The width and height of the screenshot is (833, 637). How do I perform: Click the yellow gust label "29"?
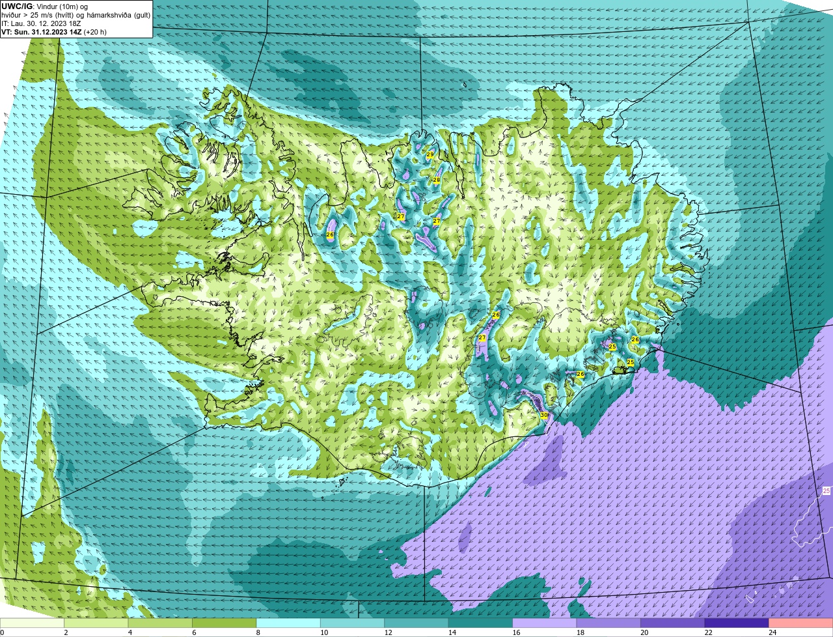(430, 155)
